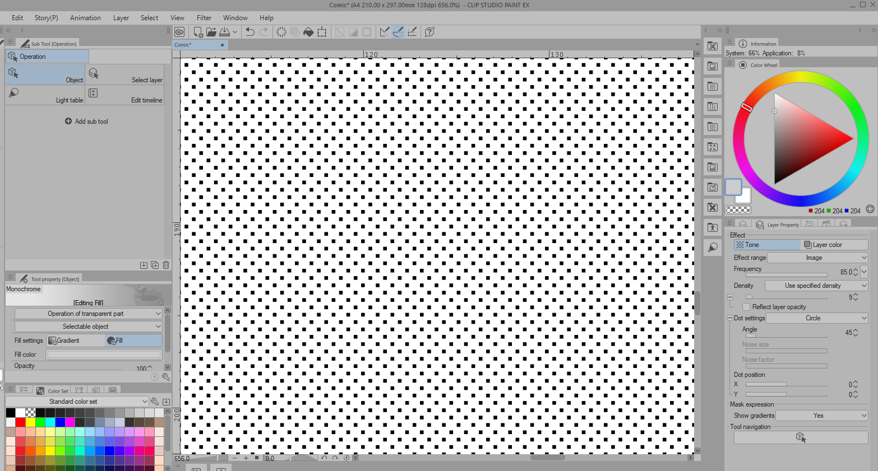The width and height of the screenshot is (878, 471).
Task: Collapse the density sub-options expander
Action: (730, 297)
